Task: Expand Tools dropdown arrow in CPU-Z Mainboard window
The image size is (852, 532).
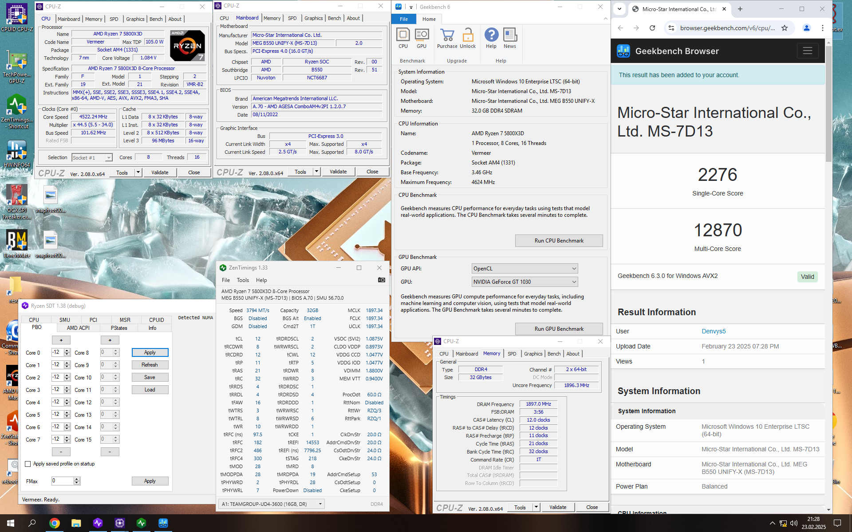Action: pos(316,172)
